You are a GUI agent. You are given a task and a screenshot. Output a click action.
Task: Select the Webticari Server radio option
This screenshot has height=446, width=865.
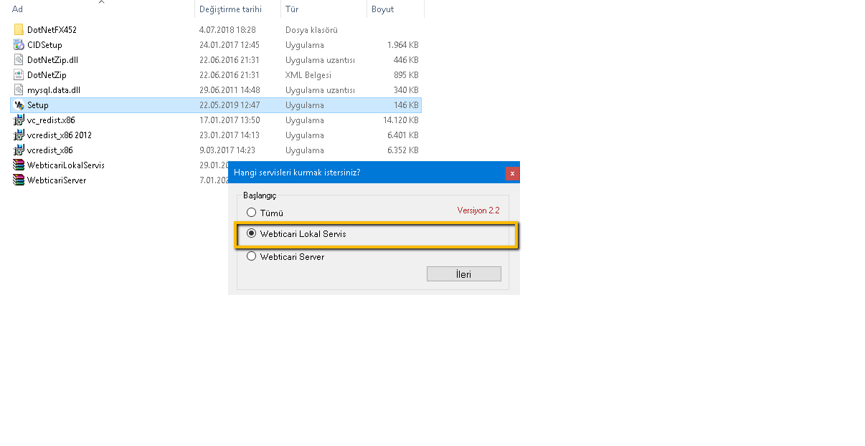click(251, 256)
